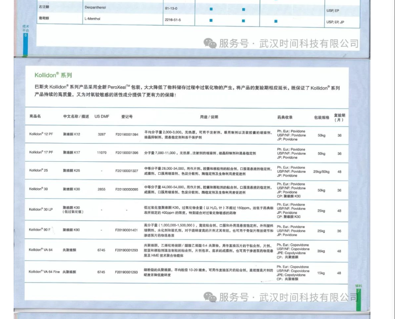Select the "US DMF" column header
The height and width of the screenshot is (319, 395).
point(102,116)
